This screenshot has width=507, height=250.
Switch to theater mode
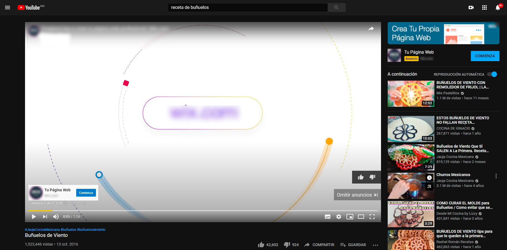(x=361, y=217)
